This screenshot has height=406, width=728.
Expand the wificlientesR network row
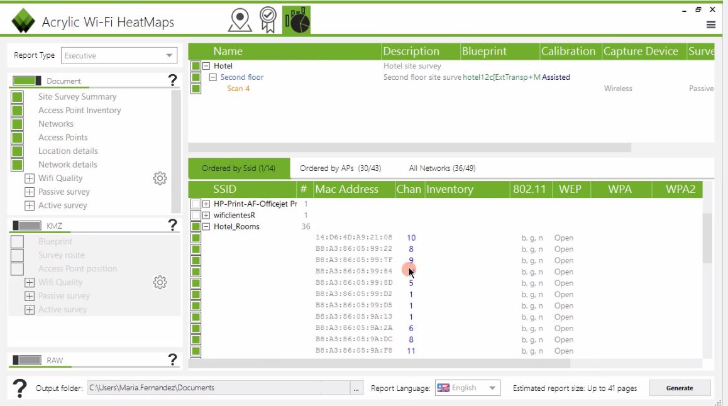tap(206, 216)
